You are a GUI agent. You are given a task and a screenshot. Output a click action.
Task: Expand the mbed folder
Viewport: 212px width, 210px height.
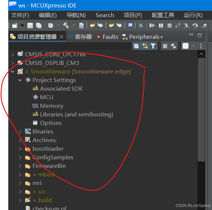pos(20,175)
